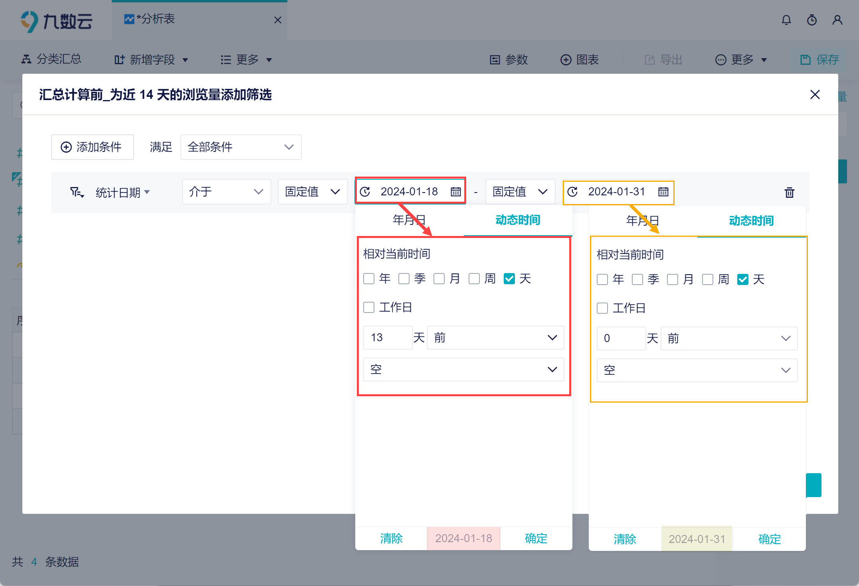Expand the 前 dropdown next to 13 天
Viewport: 859px width, 586px height.
tap(495, 338)
